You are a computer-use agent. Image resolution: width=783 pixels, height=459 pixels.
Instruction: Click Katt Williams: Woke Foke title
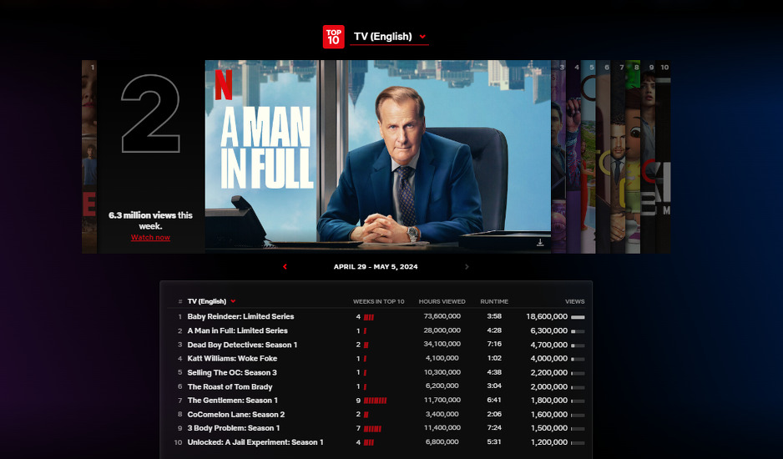(232, 359)
